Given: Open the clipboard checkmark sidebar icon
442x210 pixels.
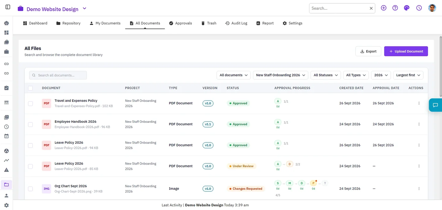Looking at the screenshot, I should tap(6, 88).
